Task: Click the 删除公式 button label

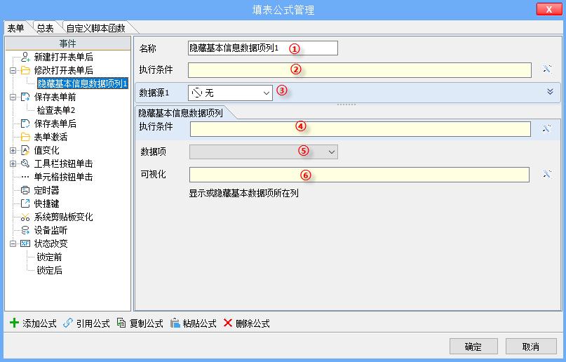Action: coord(253,323)
